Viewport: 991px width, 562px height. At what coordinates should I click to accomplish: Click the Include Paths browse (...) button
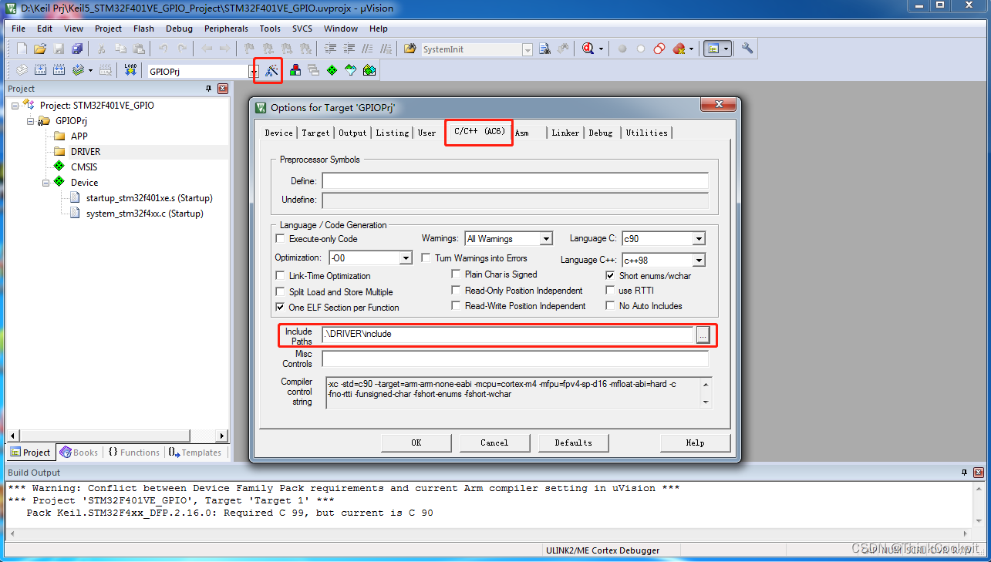(703, 335)
